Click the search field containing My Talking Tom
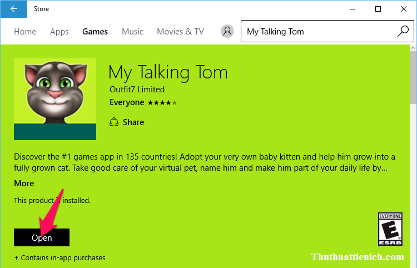This screenshot has width=417, height=268. coord(317,32)
